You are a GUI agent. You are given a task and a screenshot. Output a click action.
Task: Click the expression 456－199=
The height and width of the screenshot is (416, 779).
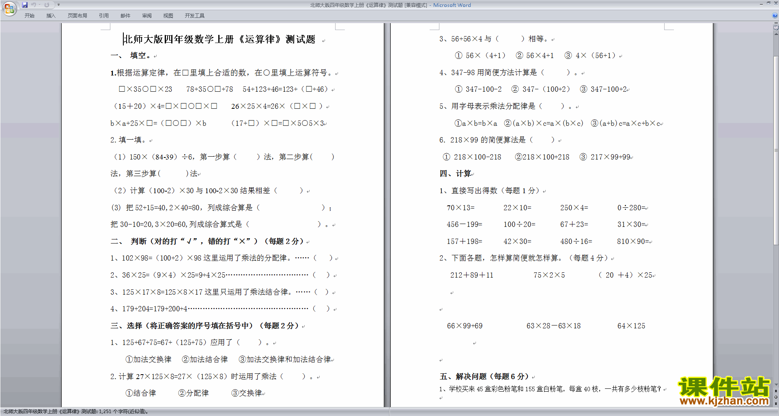point(465,224)
